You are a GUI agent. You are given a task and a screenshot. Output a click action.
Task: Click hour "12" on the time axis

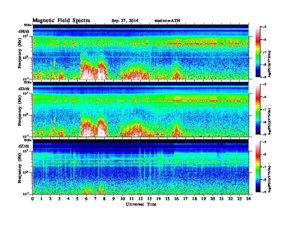(x=141, y=199)
